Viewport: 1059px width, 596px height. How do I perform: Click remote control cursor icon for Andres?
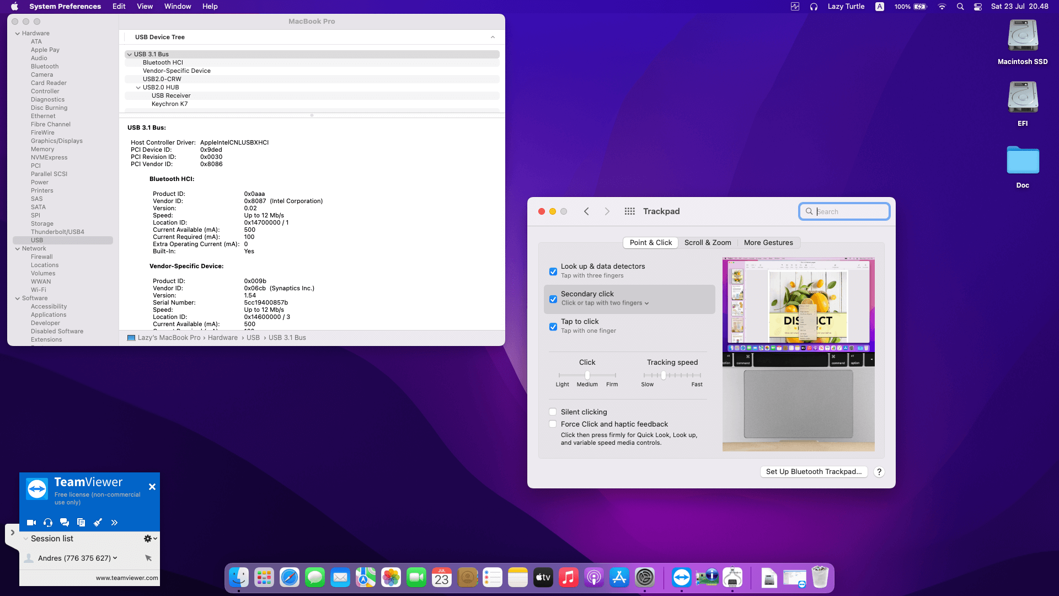(x=148, y=558)
